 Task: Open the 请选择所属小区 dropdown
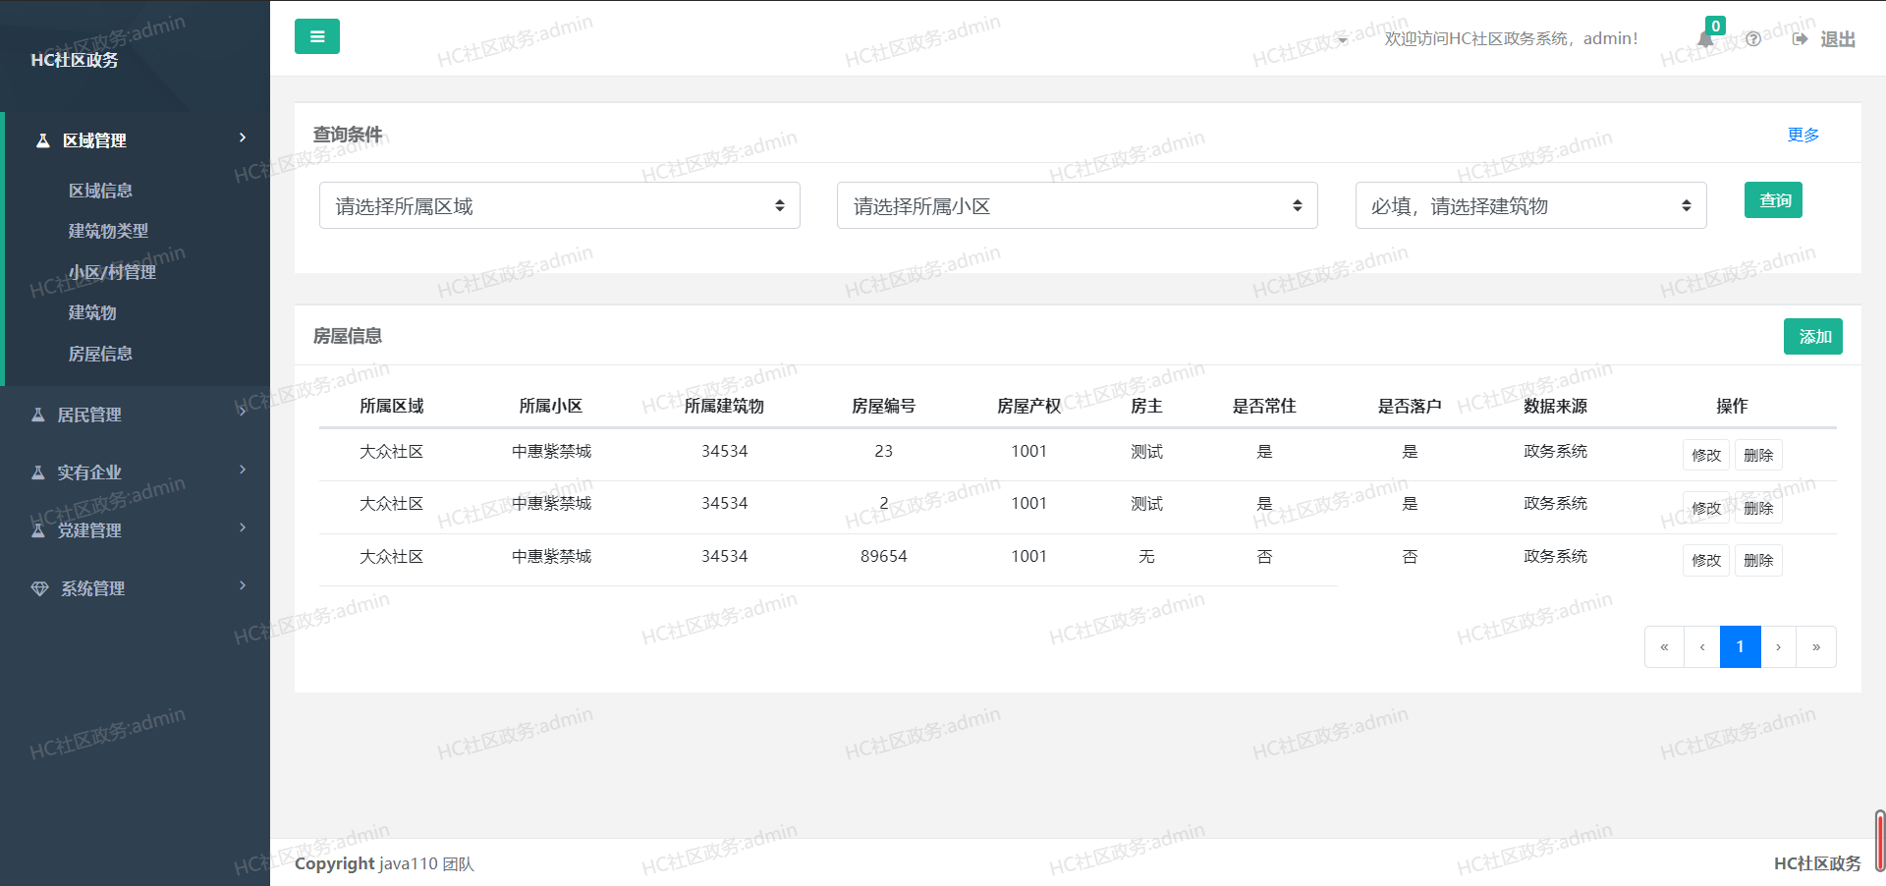click(x=1078, y=205)
